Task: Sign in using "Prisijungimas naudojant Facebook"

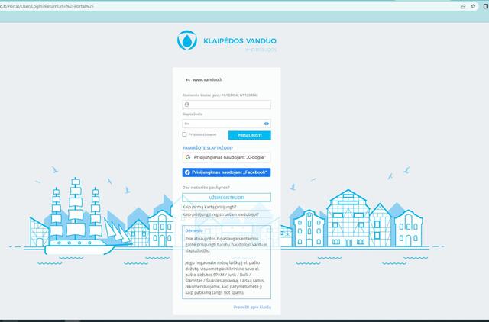Action: 227,172
